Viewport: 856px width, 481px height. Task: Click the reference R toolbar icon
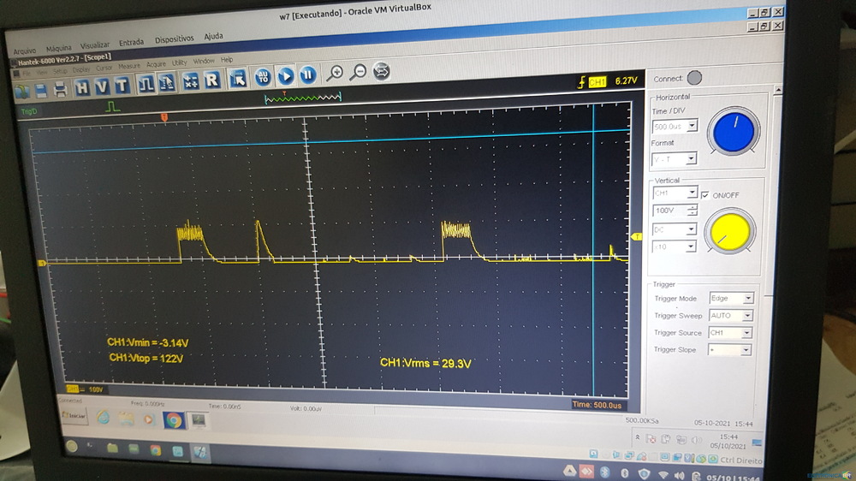(x=211, y=80)
